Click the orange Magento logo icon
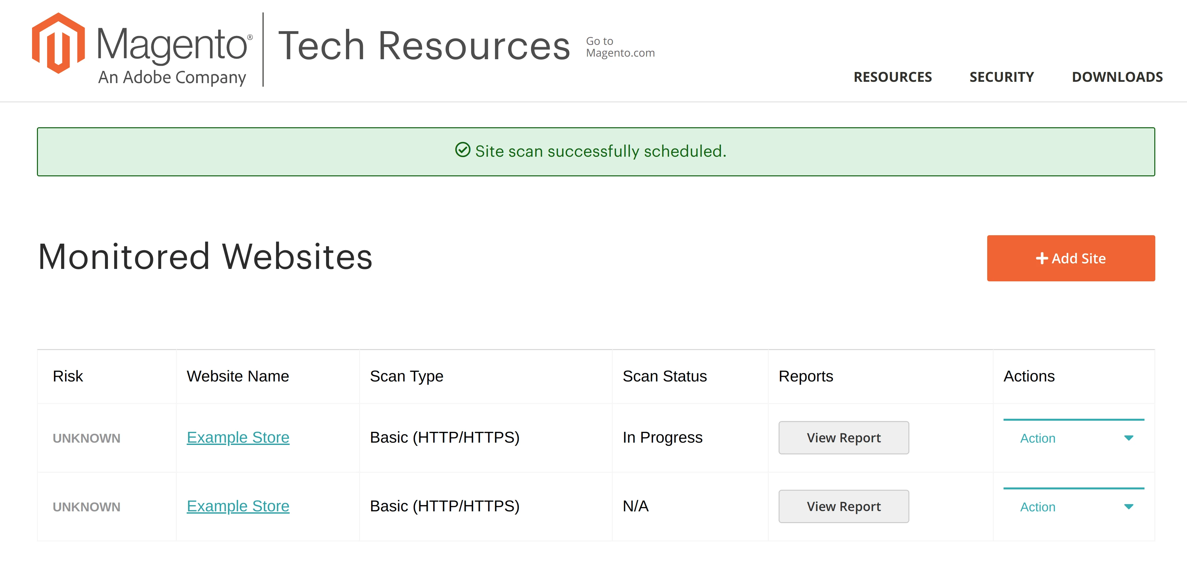This screenshot has height=564, width=1187. pyautogui.click(x=58, y=44)
